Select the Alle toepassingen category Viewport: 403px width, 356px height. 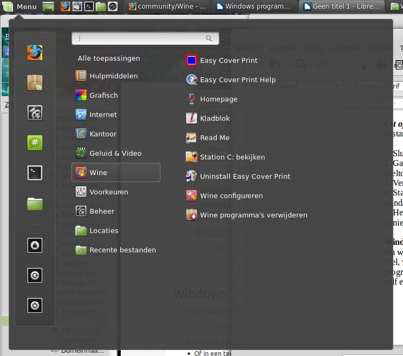tap(109, 59)
